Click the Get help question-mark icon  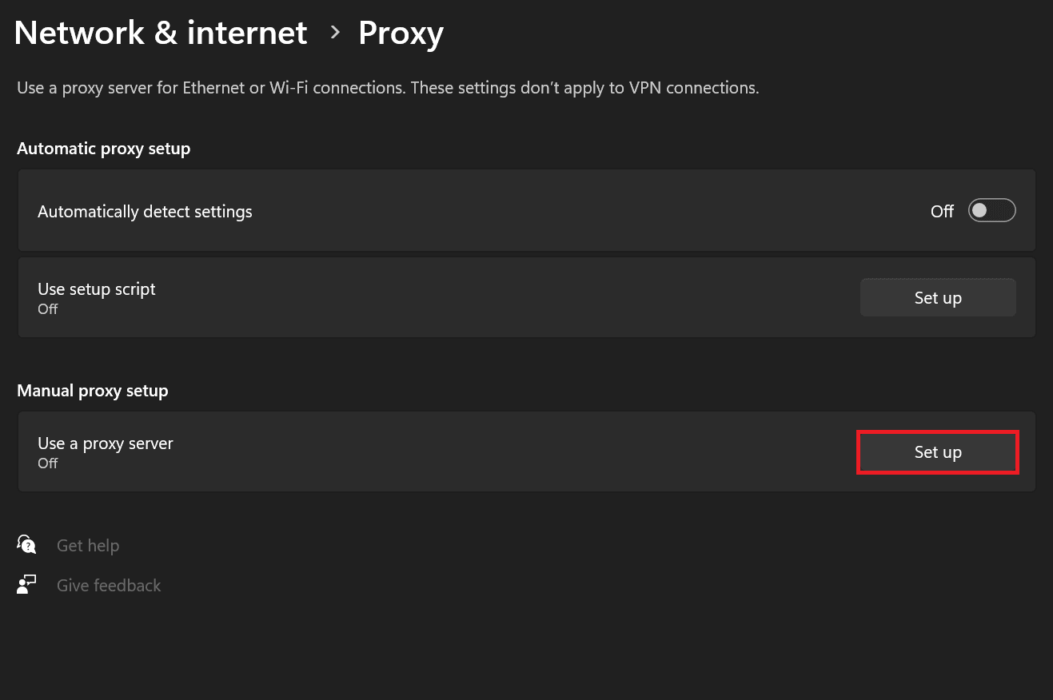coord(26,544)
